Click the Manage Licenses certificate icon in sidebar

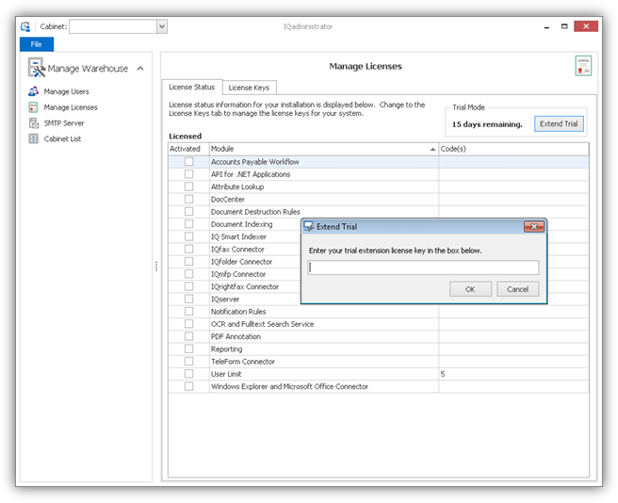[x=34, y=107]
